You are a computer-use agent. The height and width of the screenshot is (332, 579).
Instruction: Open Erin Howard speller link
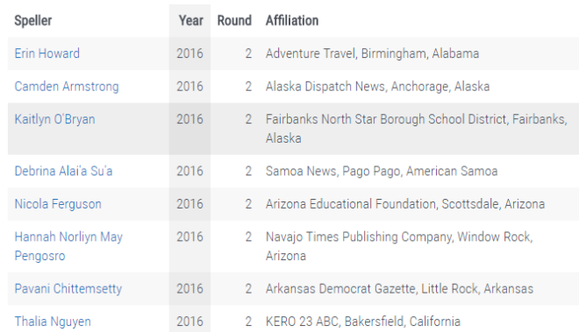click(x=46, y=53)
